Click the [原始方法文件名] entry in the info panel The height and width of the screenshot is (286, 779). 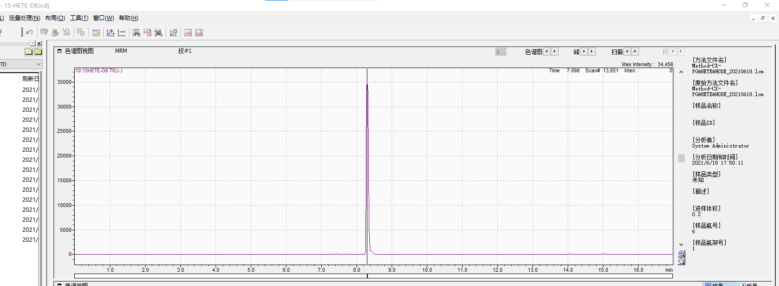(x=715, y=83)
